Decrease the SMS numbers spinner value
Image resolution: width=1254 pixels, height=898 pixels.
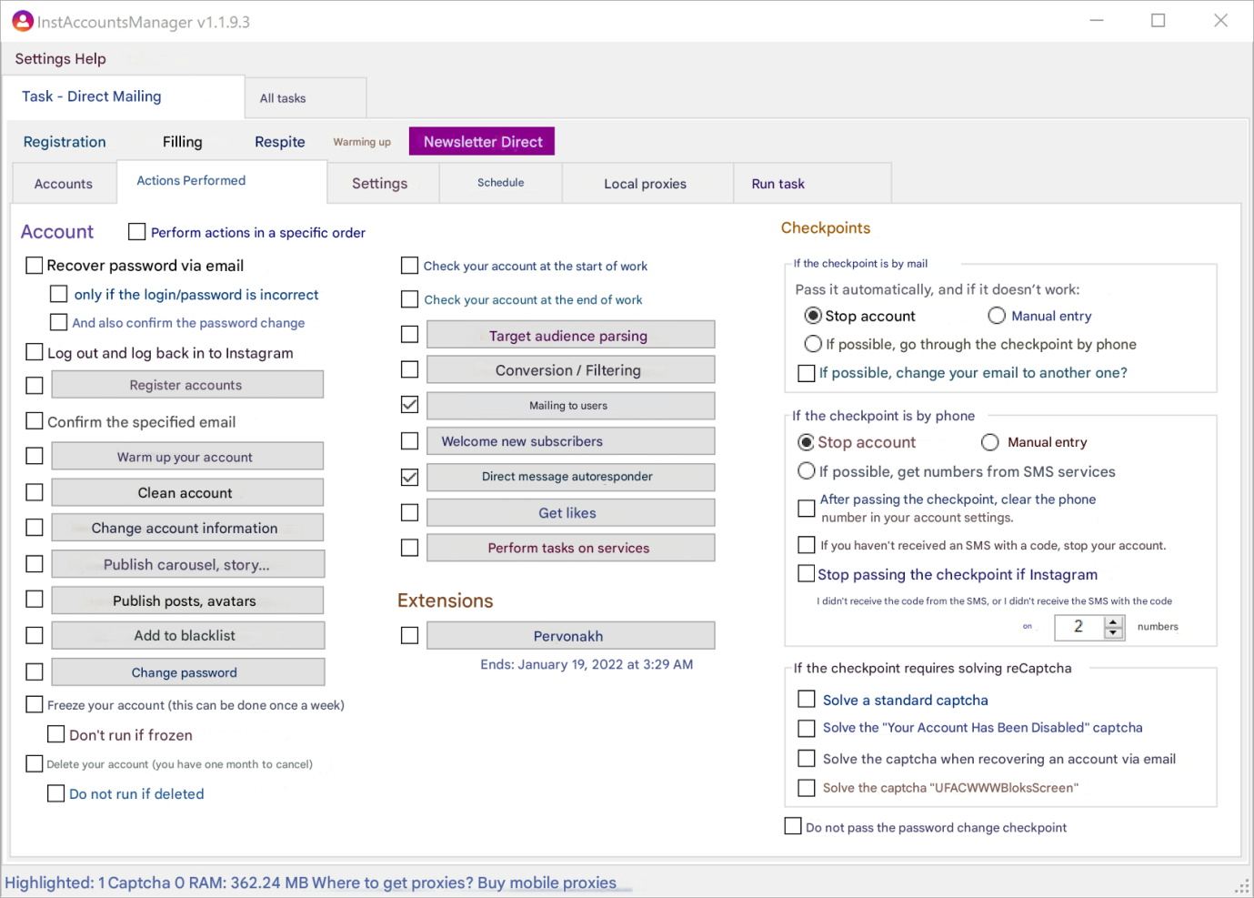point(1113,632)
